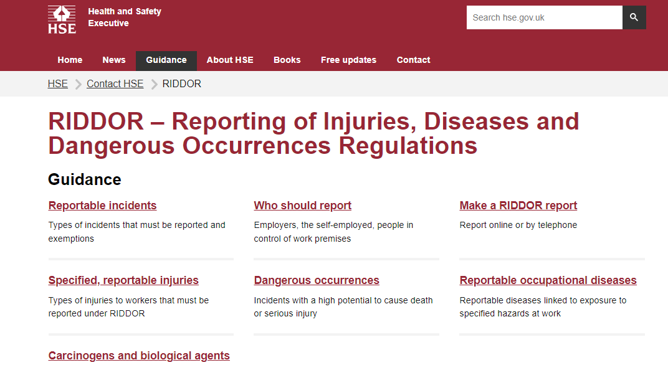Click the HSE logo
The image size is (668, 365).
click(62, 19)
